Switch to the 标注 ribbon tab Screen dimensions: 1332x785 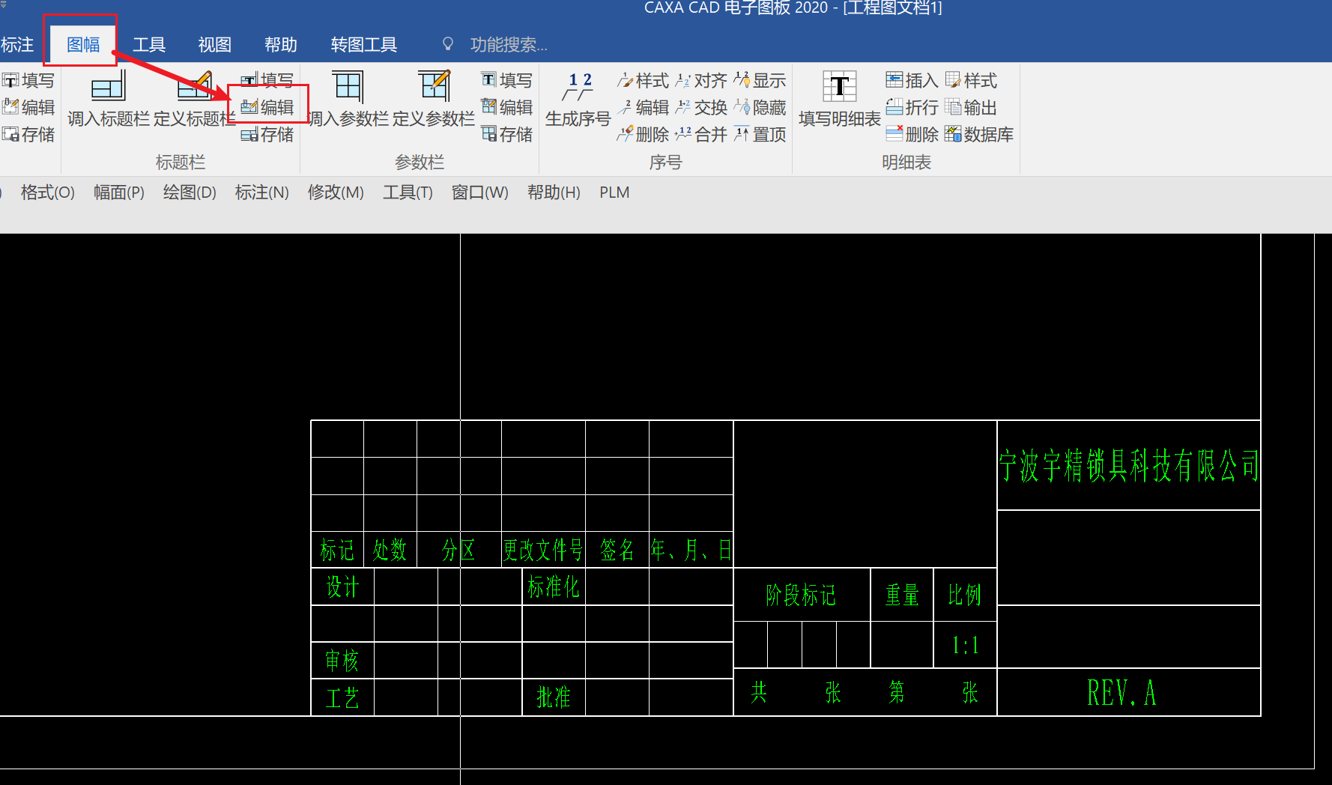(16, 45)
